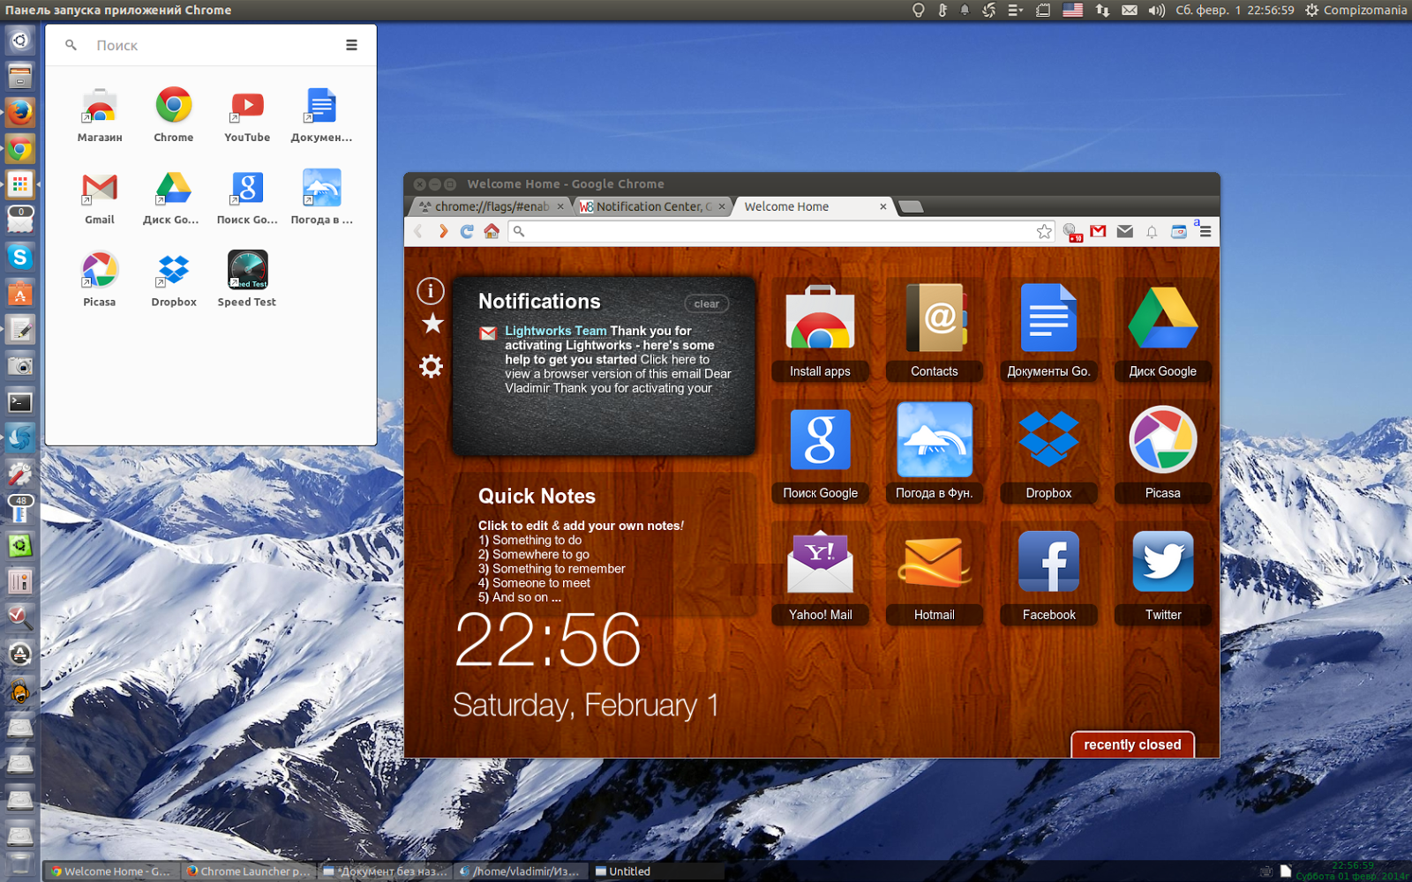Focus the Поиск search field in the launcher
This screenshot has height=882, width=1412.
pyautogui.click(x=212, y=45)
